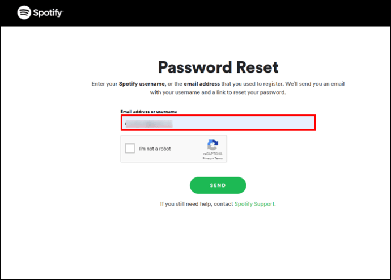
Task: Click the "I'm not a robot" label
Action: point(155,149)
